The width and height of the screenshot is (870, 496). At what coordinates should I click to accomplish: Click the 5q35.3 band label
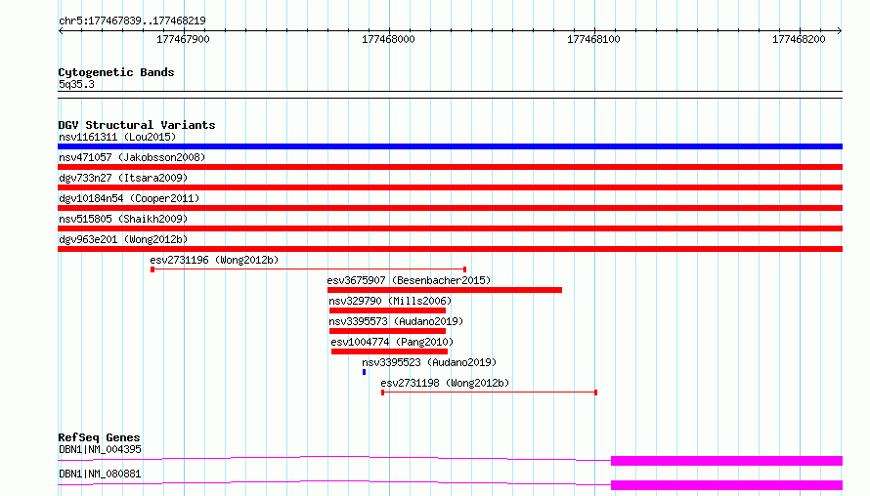(76, 84)
